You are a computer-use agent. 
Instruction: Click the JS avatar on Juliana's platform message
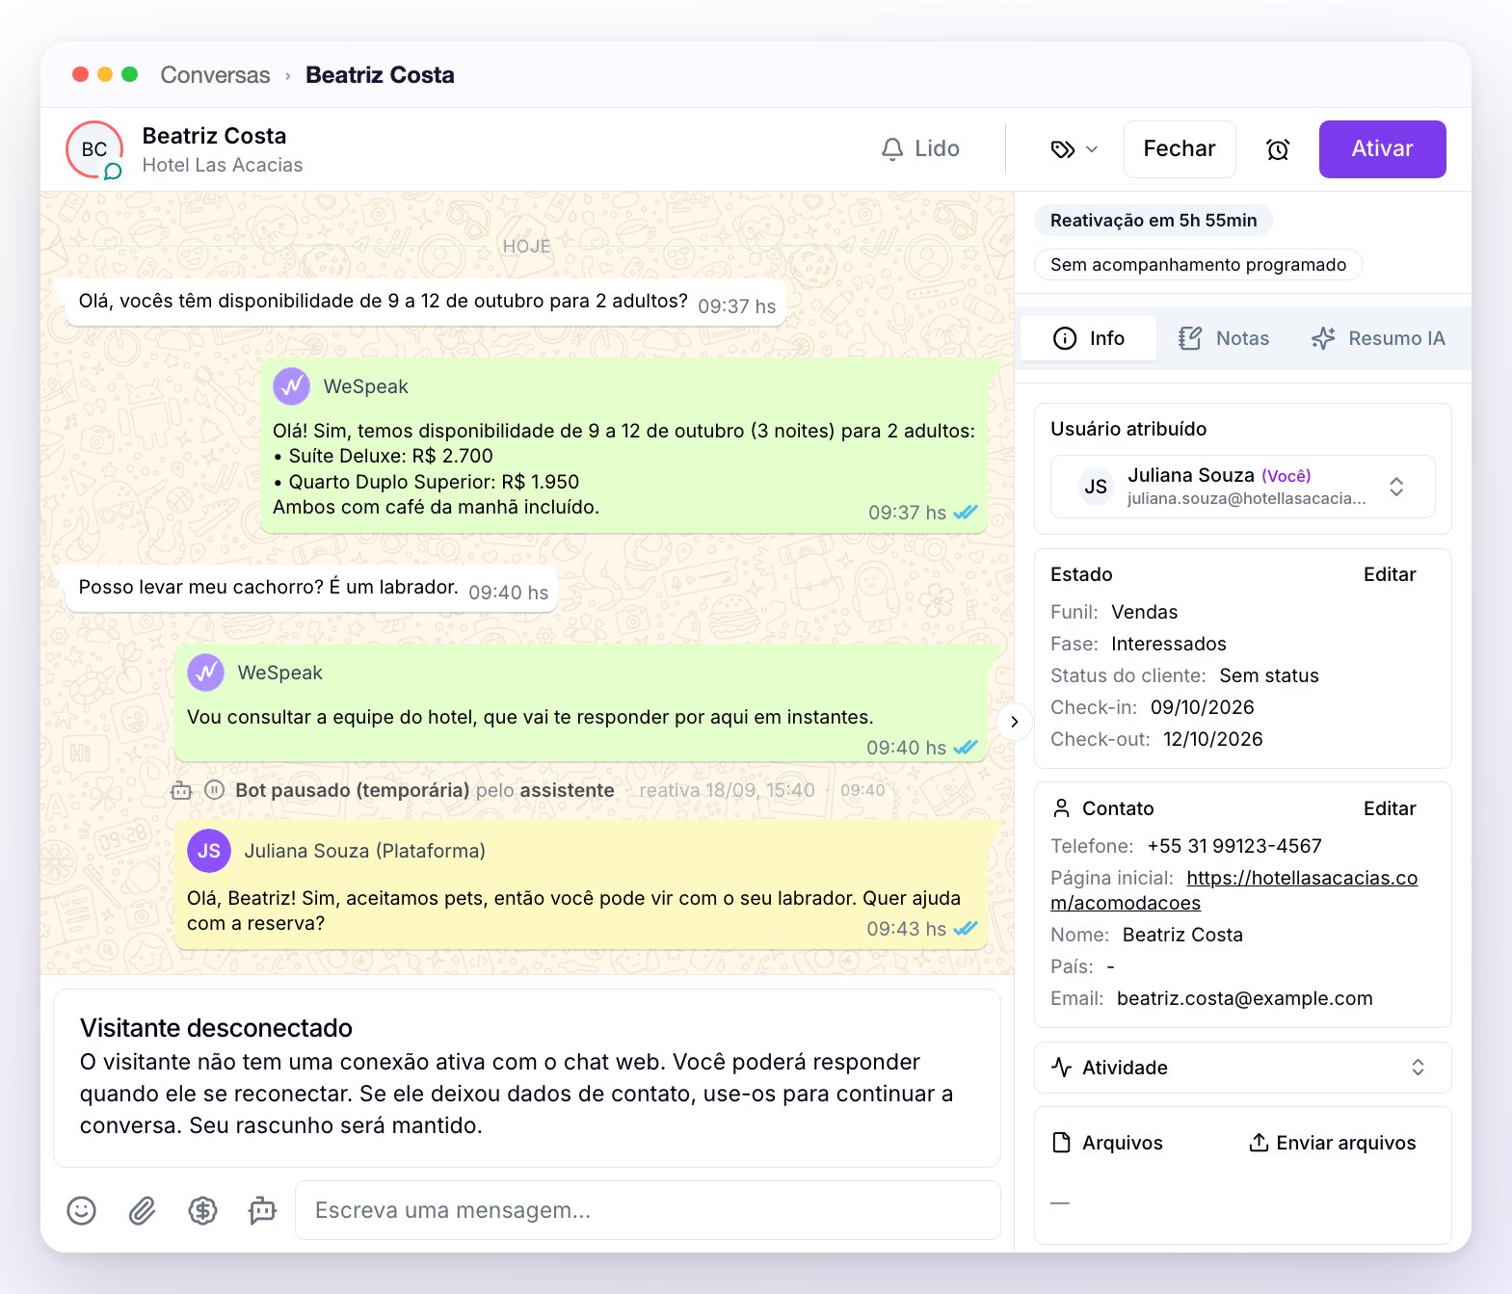click(209, 851)
